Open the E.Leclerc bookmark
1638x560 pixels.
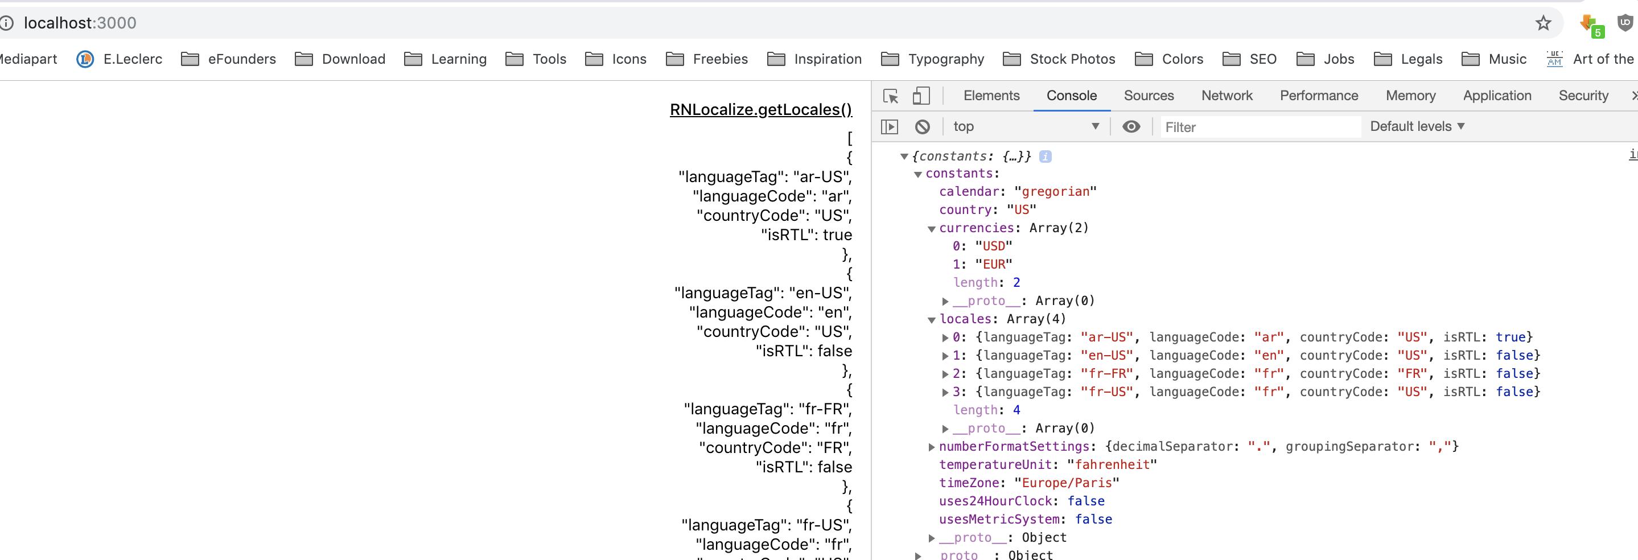(x=120, y=59)
